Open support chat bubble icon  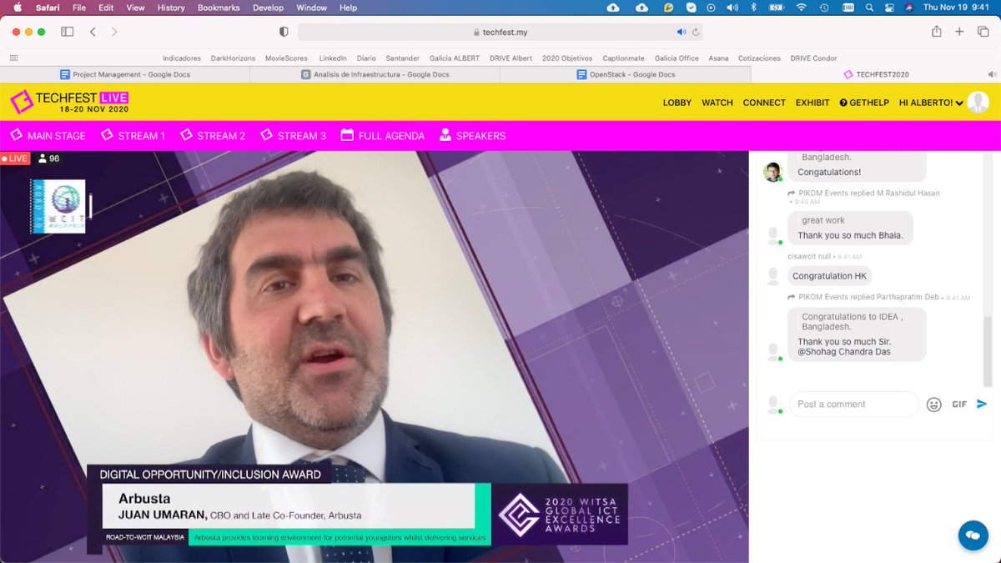[x=973, y=535]
